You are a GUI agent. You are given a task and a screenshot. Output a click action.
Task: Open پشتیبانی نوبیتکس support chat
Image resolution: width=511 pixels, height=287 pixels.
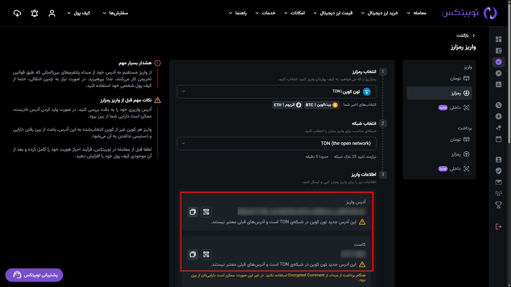[34, 275]
